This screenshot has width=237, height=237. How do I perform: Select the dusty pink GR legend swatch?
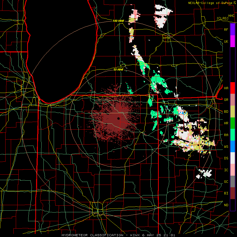coord(233,100)
